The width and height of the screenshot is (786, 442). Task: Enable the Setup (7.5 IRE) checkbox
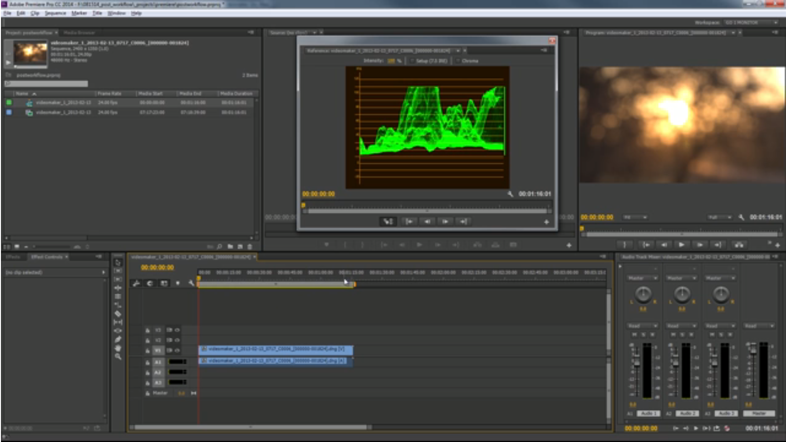point(412,61)
